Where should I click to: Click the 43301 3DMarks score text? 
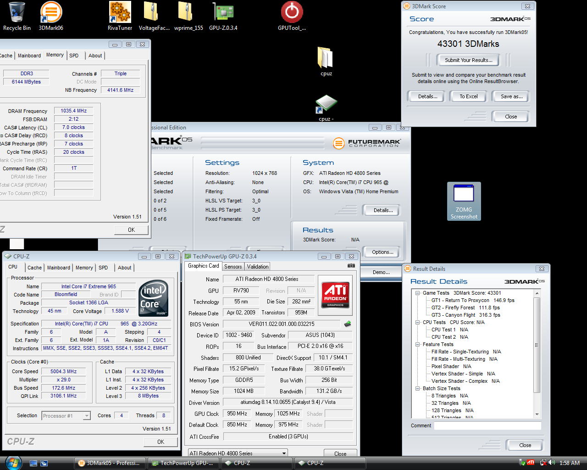tap(468, 44)
